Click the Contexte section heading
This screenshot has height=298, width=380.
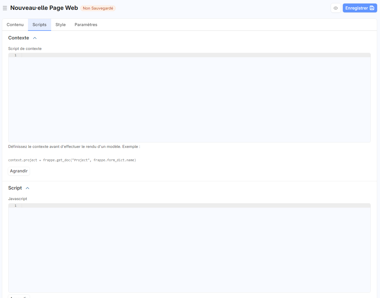pos(18,38)
